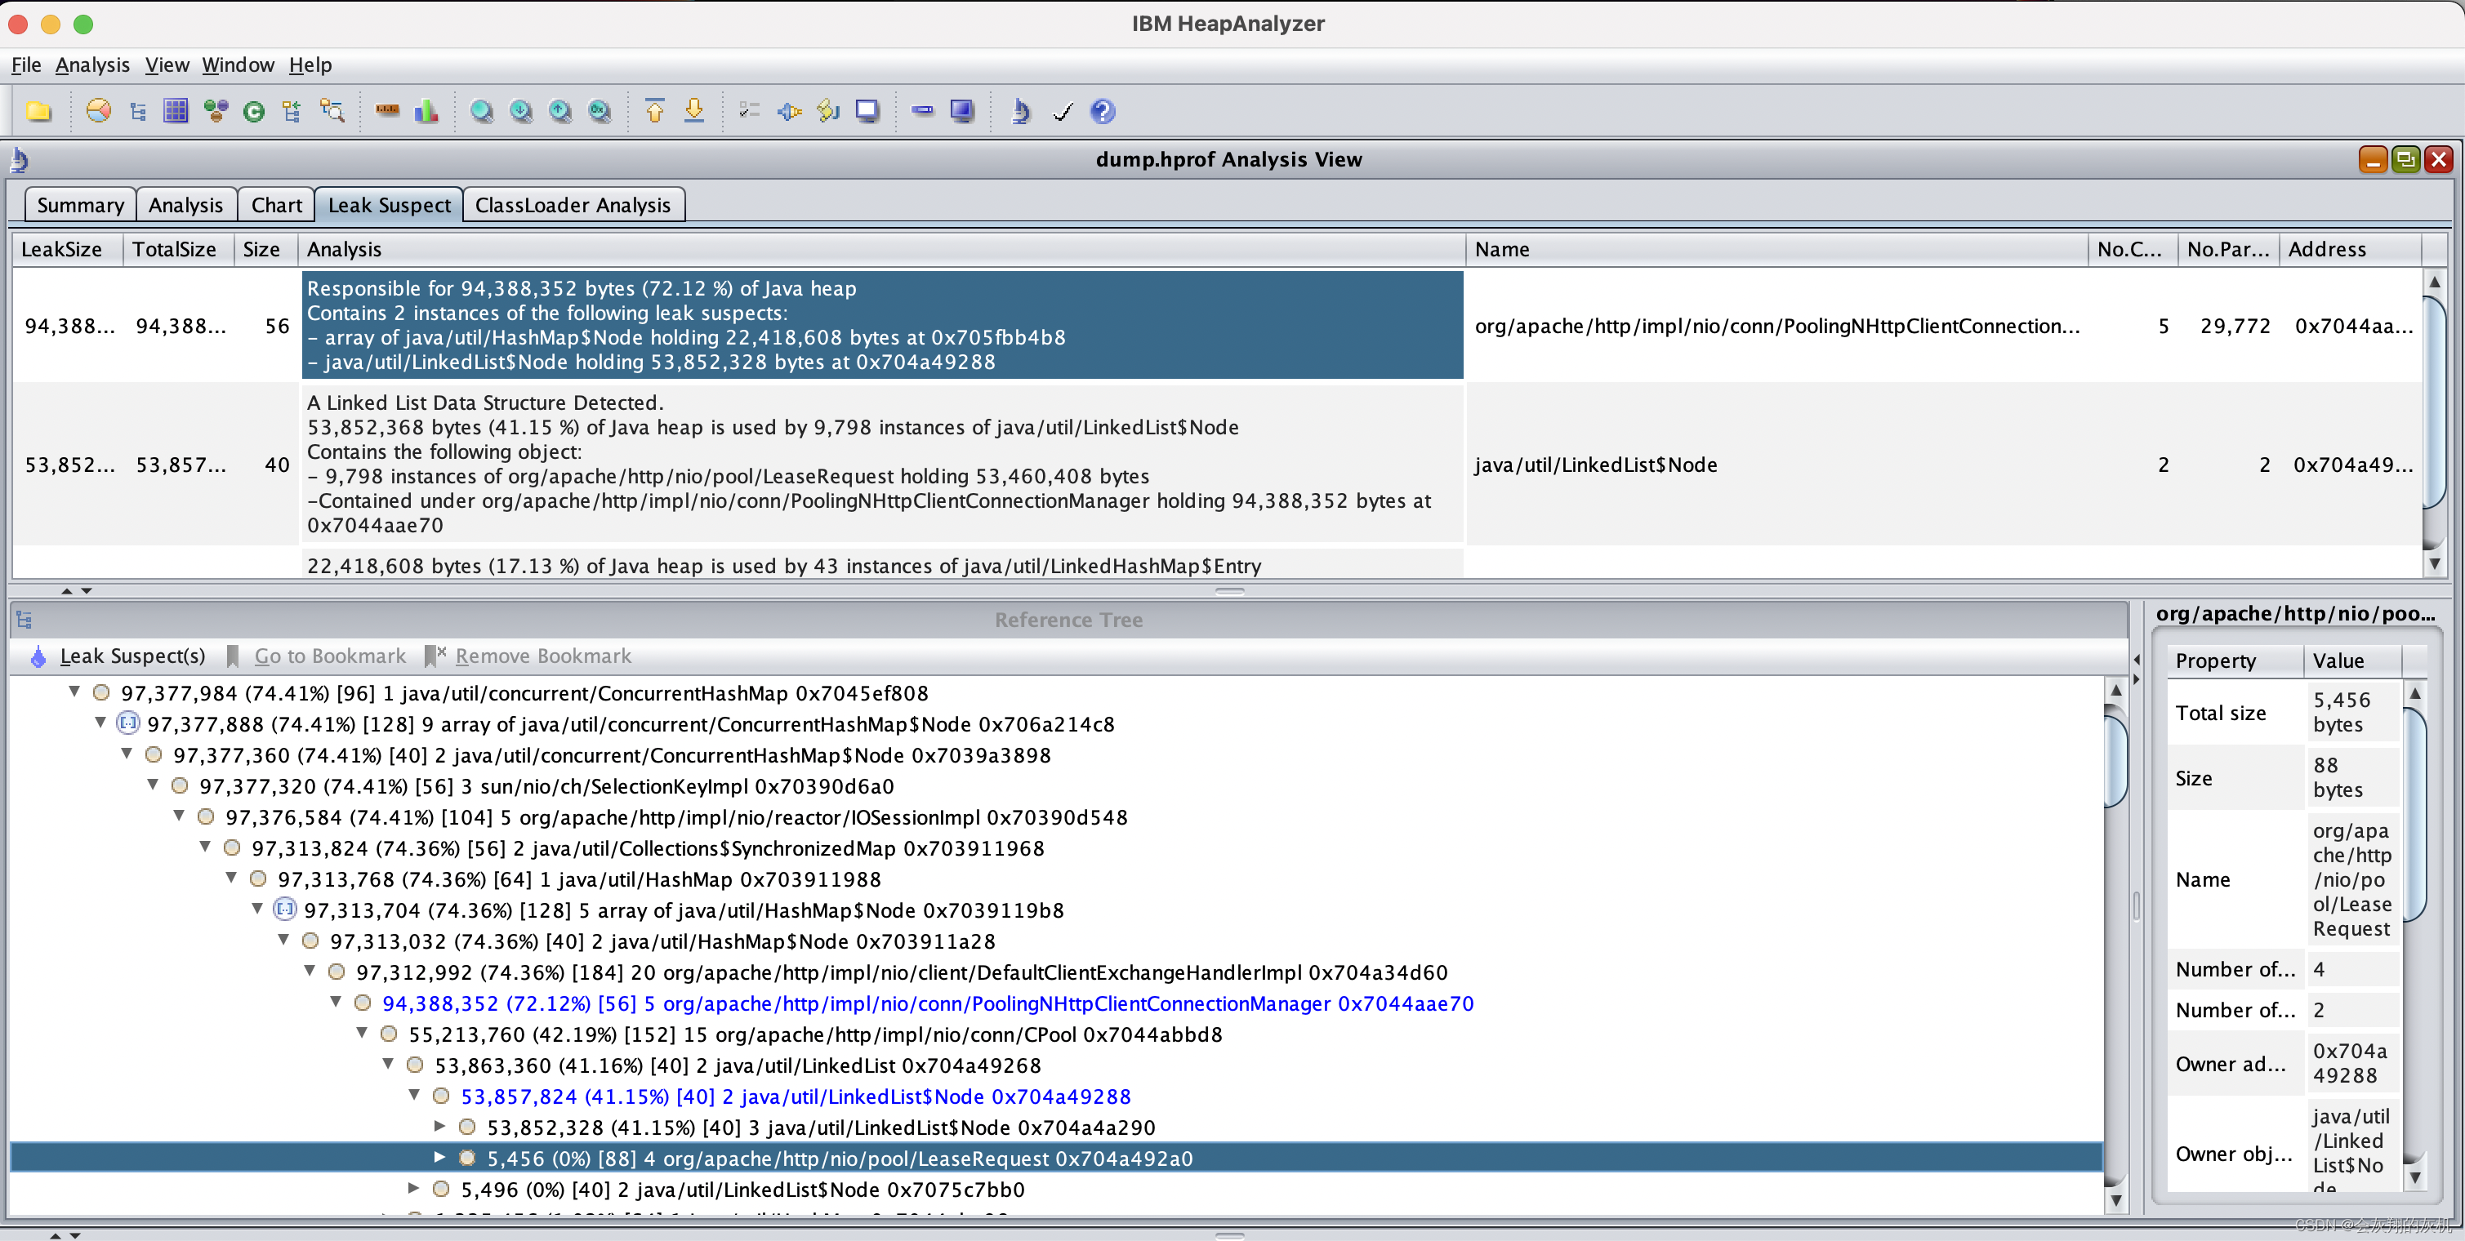The height and width of the screenshot is (1241, 2465).
Task: Expand the LinkedList$Node 0x704a4a290 node
Action: 440,1126
